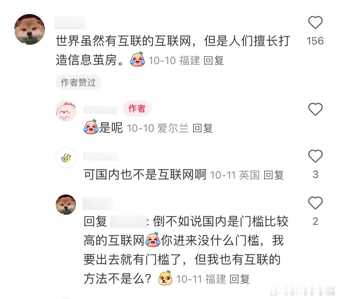Like the last reply with 2 likes
Viewport: 338px width, 299px height.
pos(315,203)
